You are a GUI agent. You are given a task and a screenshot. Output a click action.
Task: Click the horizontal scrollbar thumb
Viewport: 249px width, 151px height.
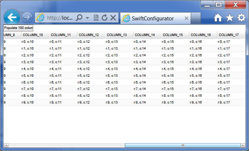pyautogui.click(x=182, y=145)
